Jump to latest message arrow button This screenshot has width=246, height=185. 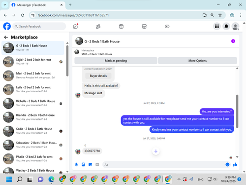156,151
